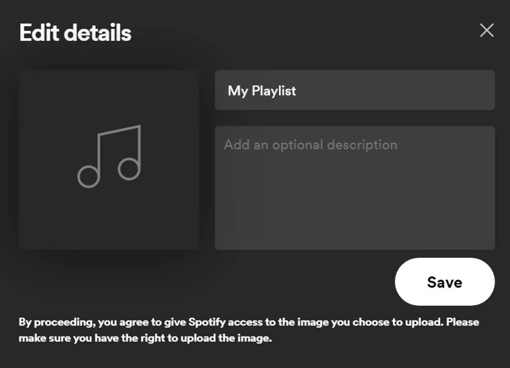This screenshot has width=510, height=368.
Task: Select the playlist artwork area to upload photo
Action: click(109, 159)
